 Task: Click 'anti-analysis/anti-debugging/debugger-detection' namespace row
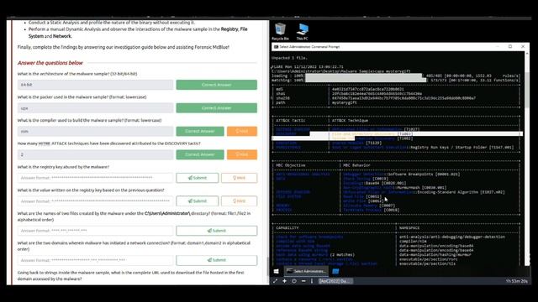pyautogui.click(x=452, y=237)
